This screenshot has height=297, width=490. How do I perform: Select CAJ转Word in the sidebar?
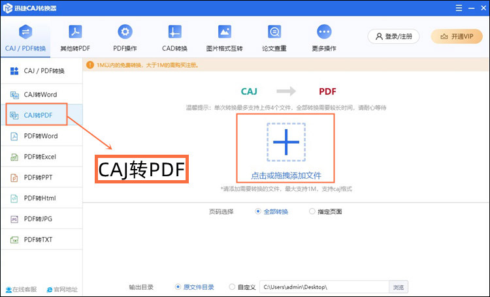[x=41, y=95]
